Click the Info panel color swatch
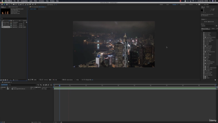The image size is (218, 123). [x=202, y=10]
